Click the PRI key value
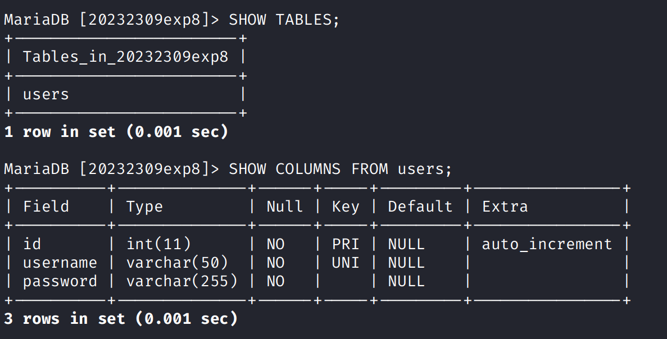The image size is (667, 339). click(x=345, y=244)
